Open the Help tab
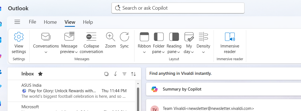 coord(88,22)
